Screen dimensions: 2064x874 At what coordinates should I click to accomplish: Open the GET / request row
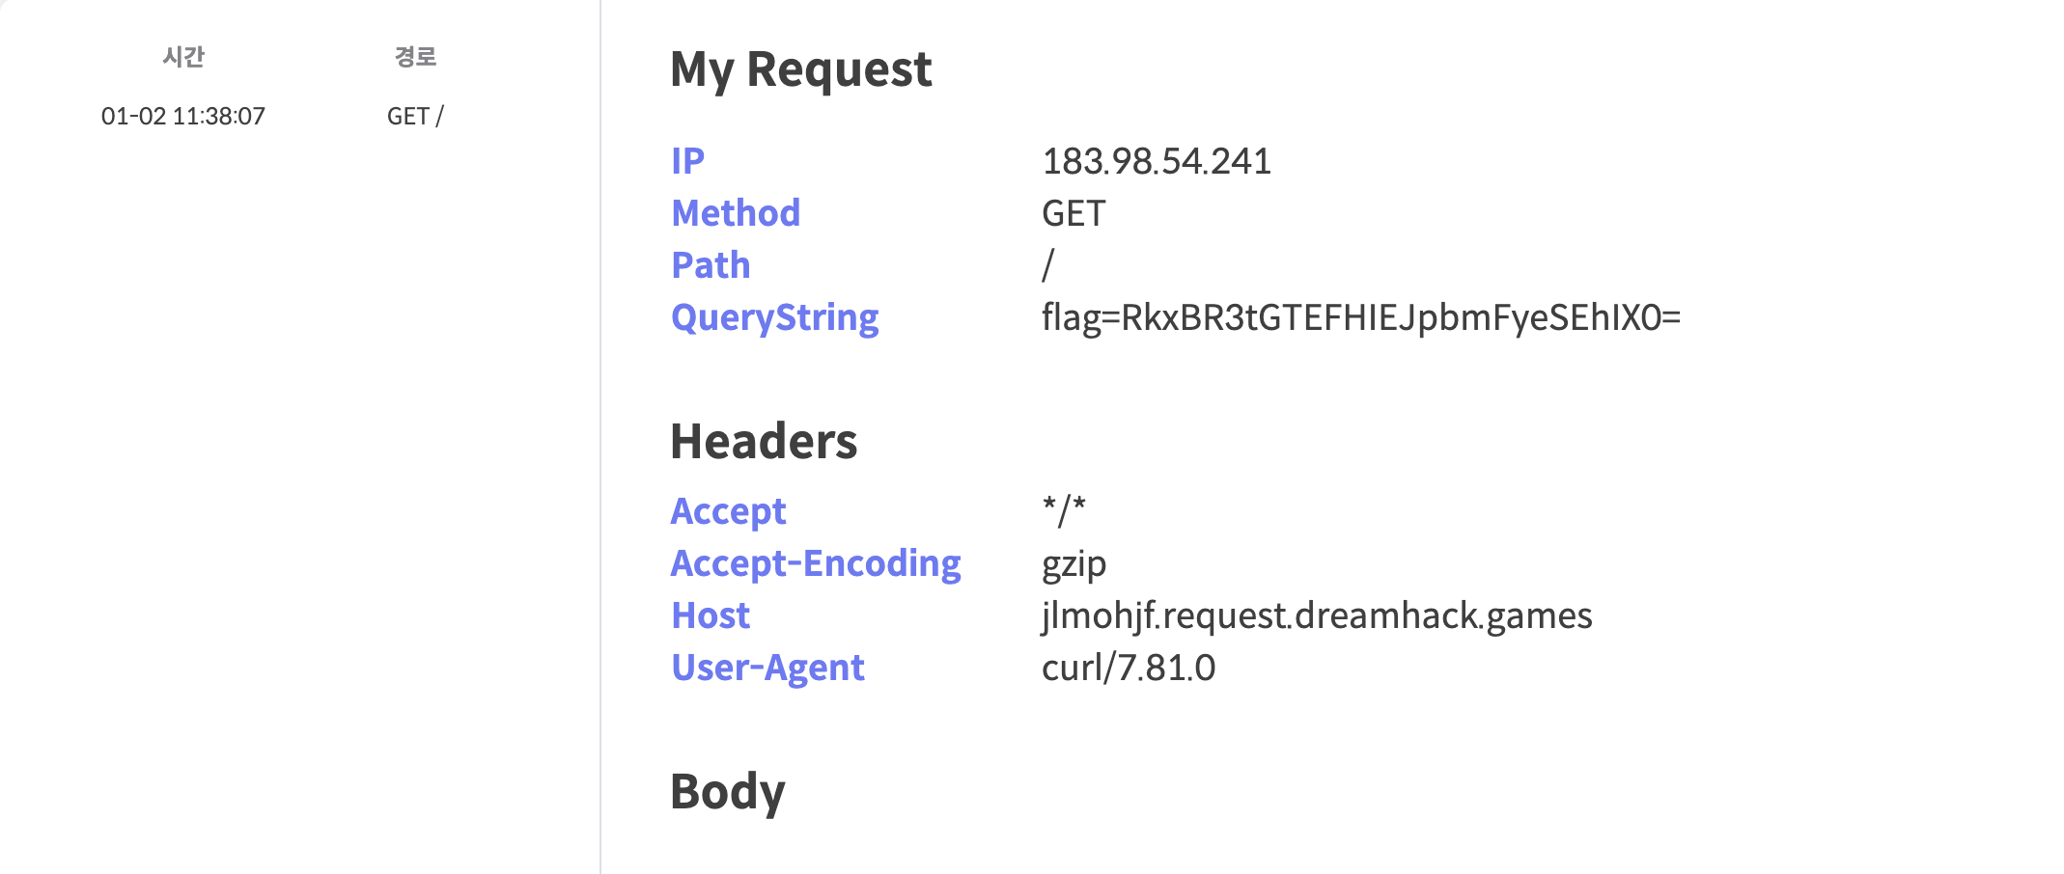pos(415,117)
